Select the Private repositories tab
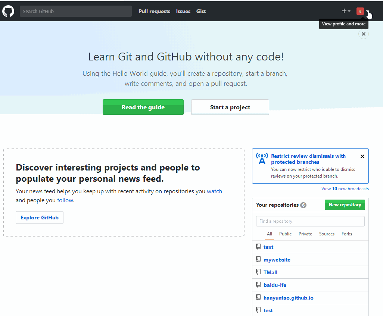Image resolution: width=383 pixels, height=316 pixels. [305, 234]
